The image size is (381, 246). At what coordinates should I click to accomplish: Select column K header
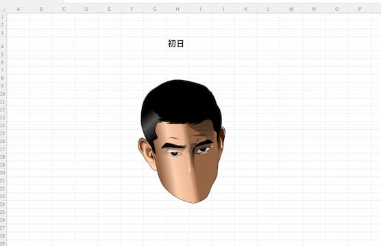tap(246, 9)
